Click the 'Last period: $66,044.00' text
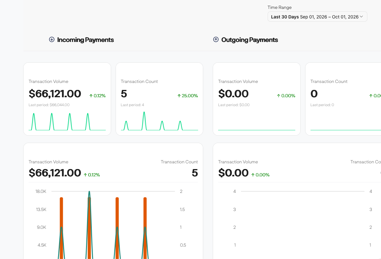Viewport: 381px width, 259px height. pyautogui.click(x=49, y=105)
